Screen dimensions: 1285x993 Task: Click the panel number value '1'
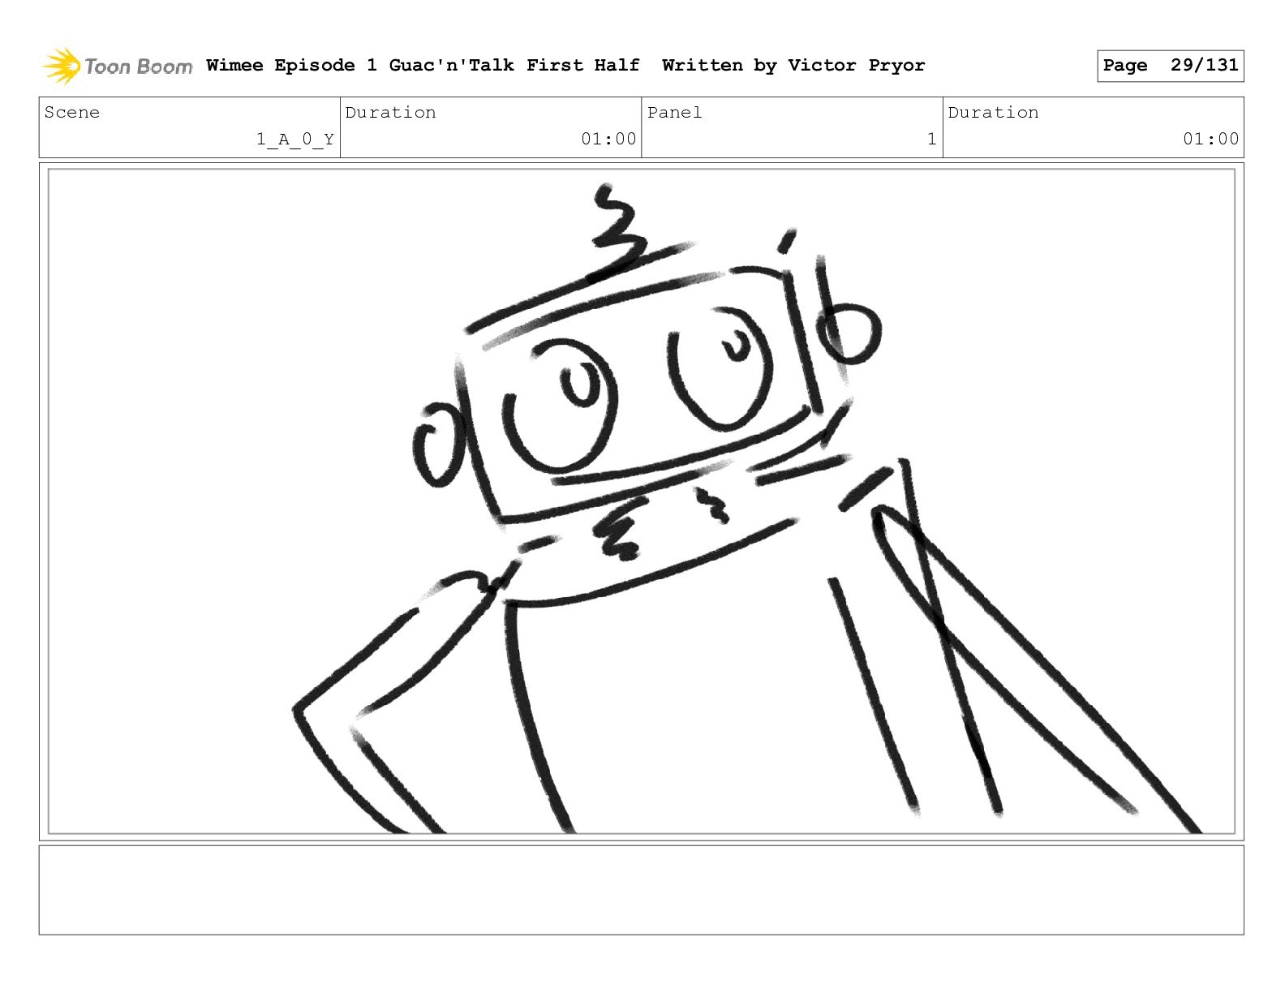(x=932, y=140)
